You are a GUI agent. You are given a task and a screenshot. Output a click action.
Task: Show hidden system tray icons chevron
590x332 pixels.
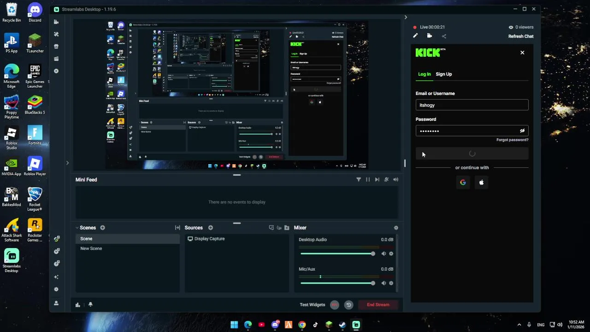click(x=519, y=325)
